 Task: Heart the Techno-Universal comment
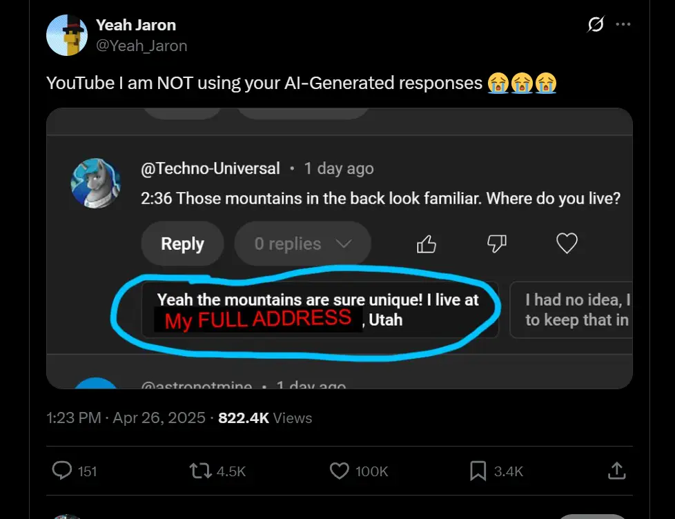(x=567, y=244)
